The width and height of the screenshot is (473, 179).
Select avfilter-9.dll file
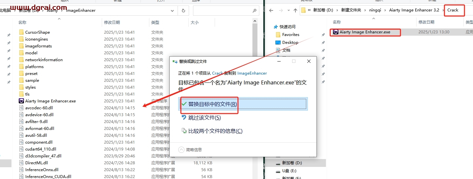(x=37, y=121)
